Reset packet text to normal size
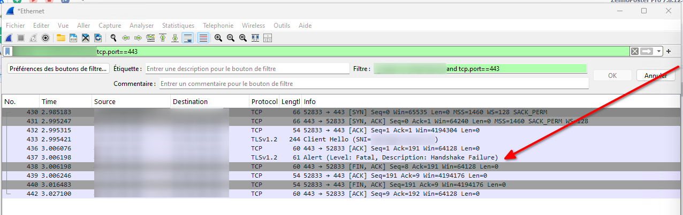Image resolution: width=683 pixels, height=215 pixels. click(x=243, y=38)
